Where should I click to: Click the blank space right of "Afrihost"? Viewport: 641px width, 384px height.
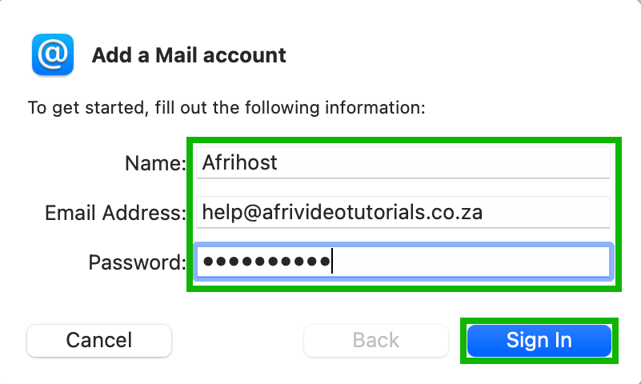pyautogui.click(x=448, y=163)
